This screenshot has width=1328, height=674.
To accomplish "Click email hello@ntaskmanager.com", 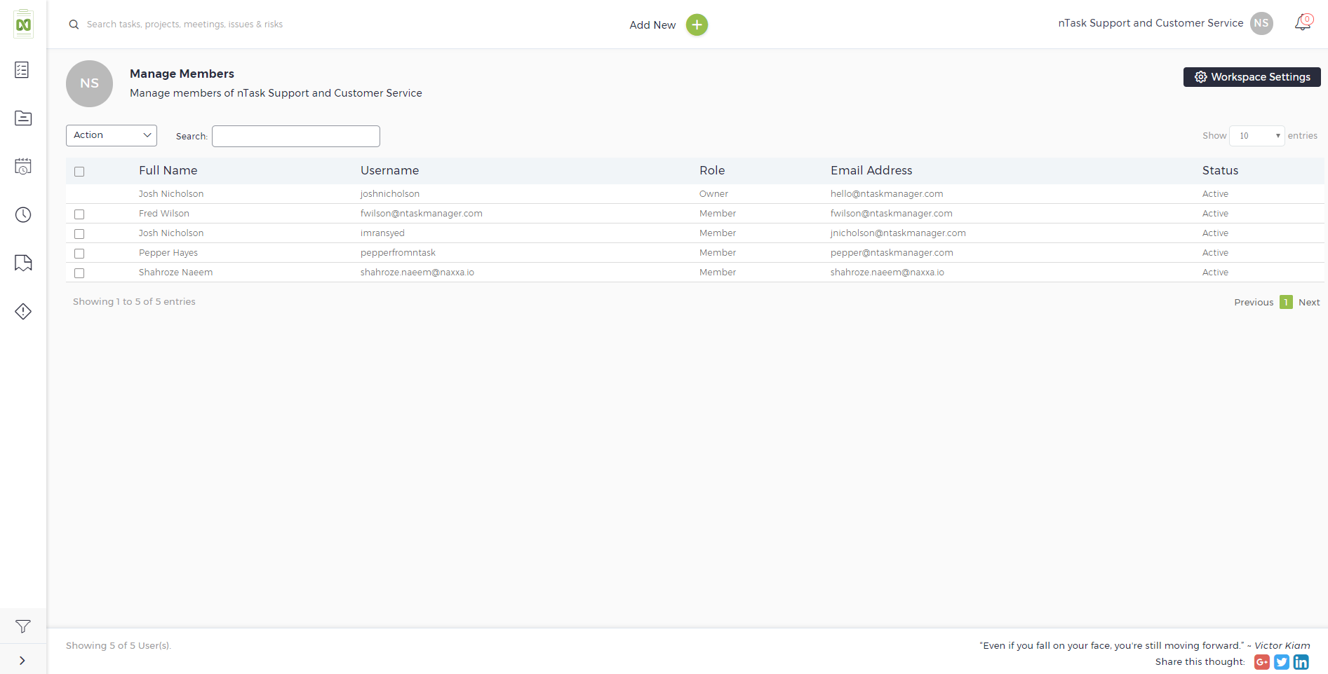I will (x=887, y=194).
